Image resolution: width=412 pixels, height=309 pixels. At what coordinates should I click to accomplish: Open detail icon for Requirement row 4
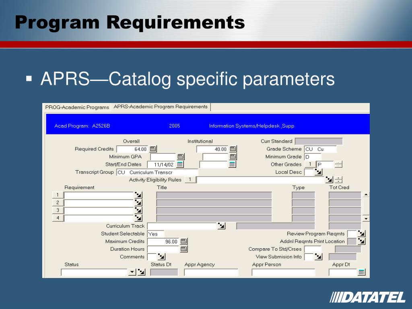pyautogui.click(x=138, y=218)
